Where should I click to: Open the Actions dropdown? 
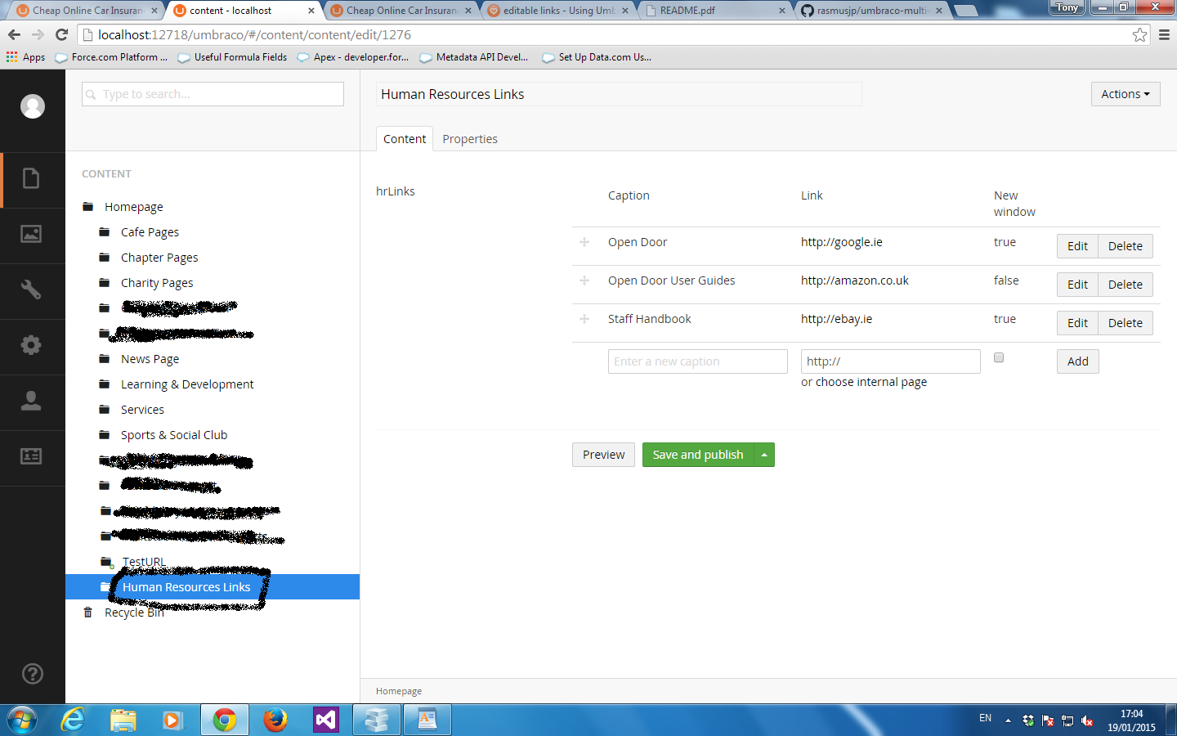1125,94
